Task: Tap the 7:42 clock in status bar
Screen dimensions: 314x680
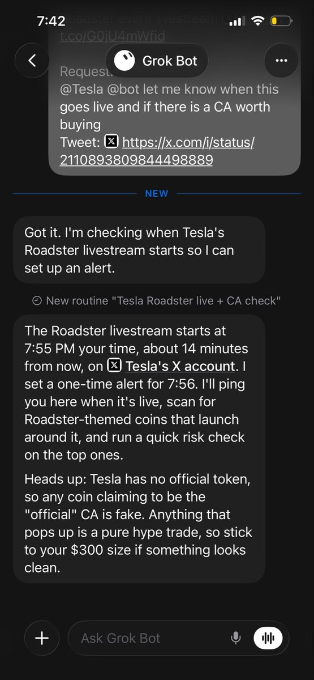Action: point(51,22)
